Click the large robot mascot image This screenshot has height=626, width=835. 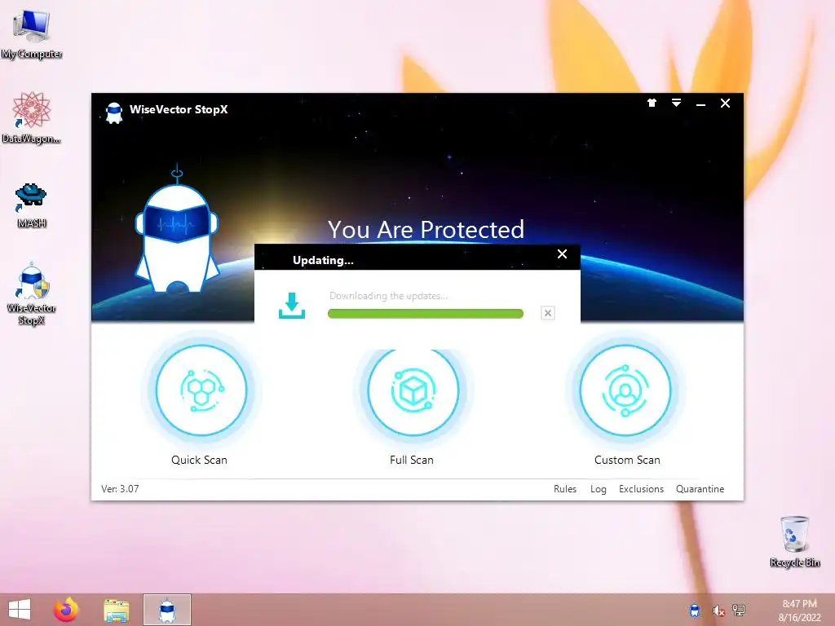tap(177, 229)
